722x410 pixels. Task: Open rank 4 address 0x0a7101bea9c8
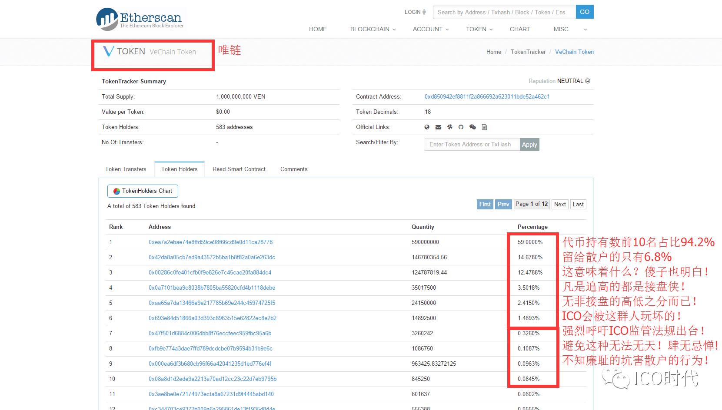(212, 288)
